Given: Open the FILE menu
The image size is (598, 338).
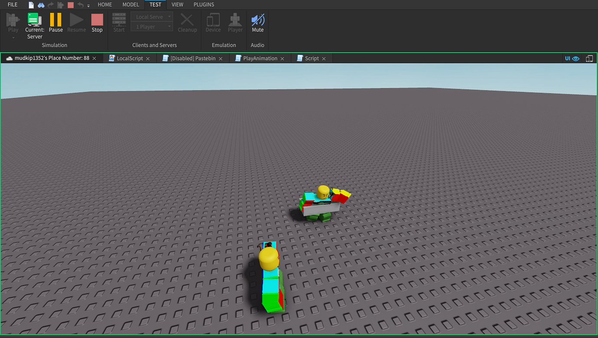Looking at the screenshot, I should (12, 5).
